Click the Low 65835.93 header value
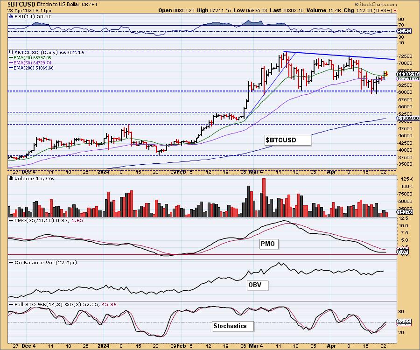 pyautogui.click(x=250, y=10)
